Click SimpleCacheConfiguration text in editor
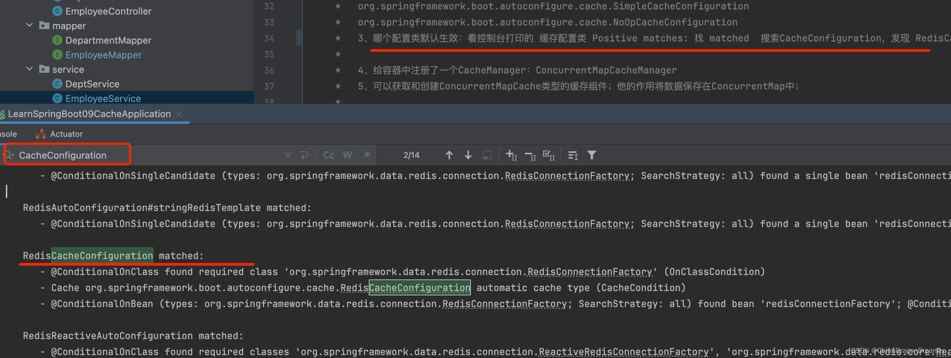This screenshot has height=358, width=951. pos(681,6)
